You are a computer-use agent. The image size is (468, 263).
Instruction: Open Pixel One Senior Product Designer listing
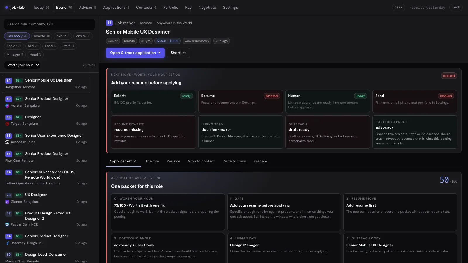coord(46,157)
